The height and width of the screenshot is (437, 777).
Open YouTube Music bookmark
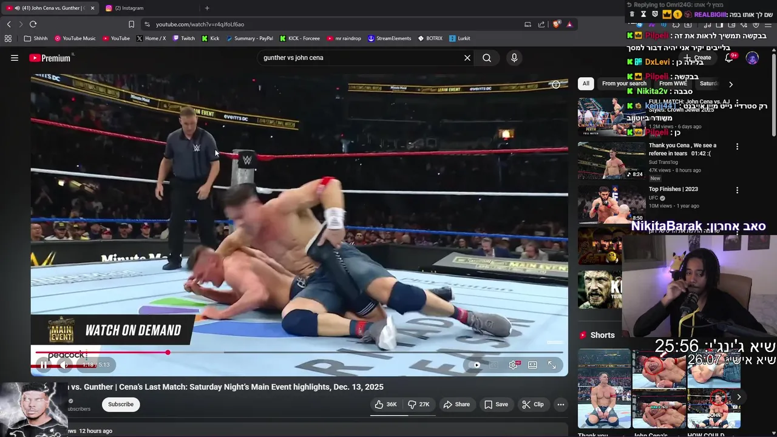pyautogui.click(x=75, y=38)
